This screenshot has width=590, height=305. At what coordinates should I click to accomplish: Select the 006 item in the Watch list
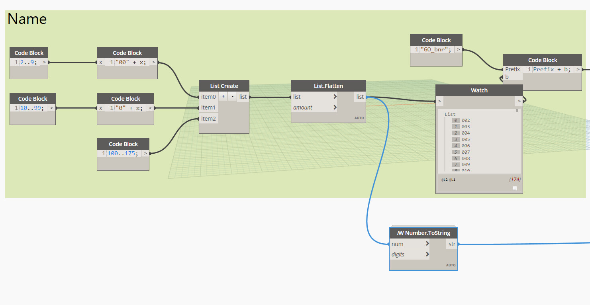(466, 146)
